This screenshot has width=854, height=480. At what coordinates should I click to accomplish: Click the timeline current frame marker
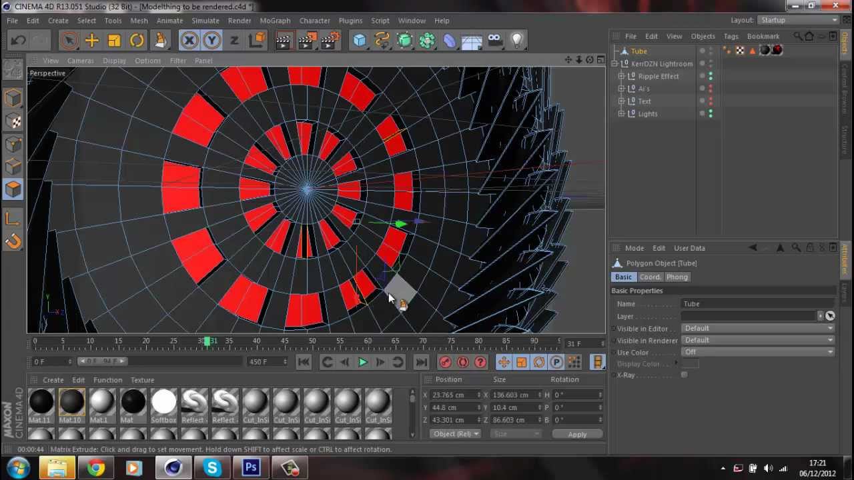[207, 341]
